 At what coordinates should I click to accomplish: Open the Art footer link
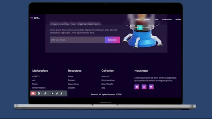pyautogui.click(x=34, y=80)
